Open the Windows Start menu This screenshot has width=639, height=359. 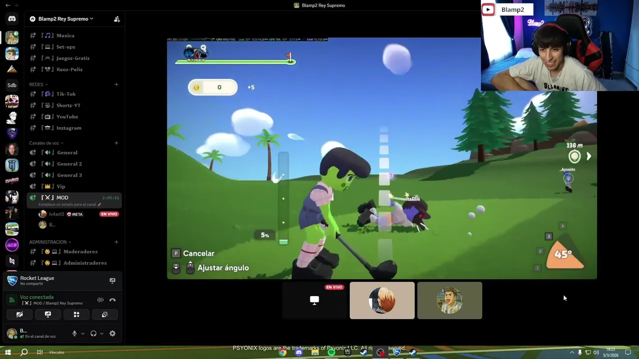click(8, 353)
